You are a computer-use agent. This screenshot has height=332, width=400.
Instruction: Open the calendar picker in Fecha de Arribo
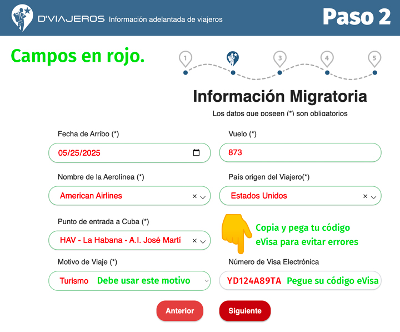pos(196,152)
